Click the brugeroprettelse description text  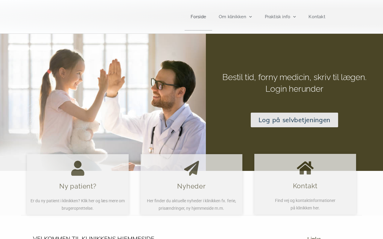(x=78, y=204)
